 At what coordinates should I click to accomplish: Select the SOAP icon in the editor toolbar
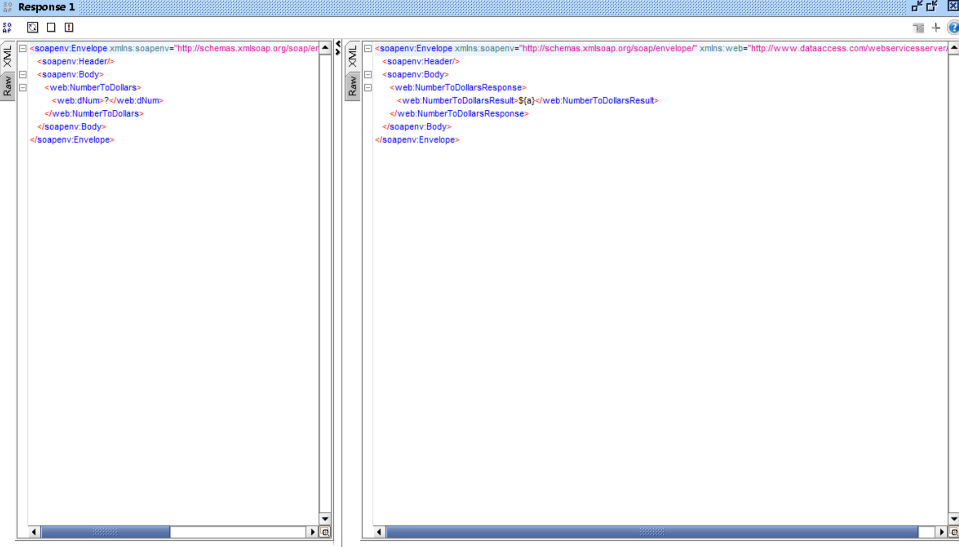(6, 27)
